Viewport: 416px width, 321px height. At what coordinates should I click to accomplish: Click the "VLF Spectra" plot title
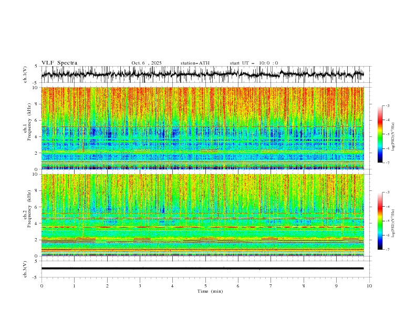click(x=59, y=63)
